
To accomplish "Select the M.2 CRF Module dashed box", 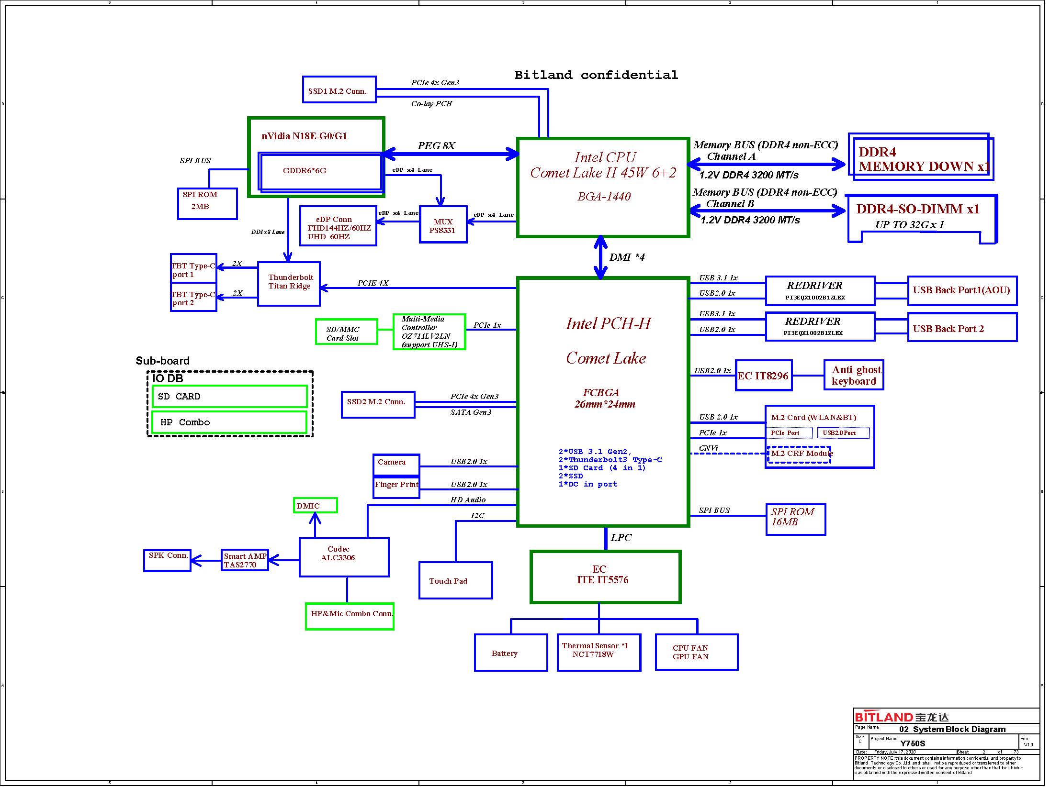I will (x=799, y=455).
